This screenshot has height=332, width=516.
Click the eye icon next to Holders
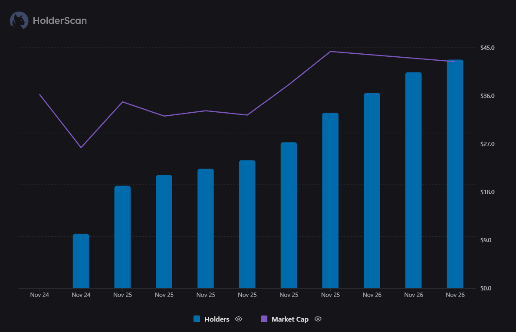[x=238, y=319]
